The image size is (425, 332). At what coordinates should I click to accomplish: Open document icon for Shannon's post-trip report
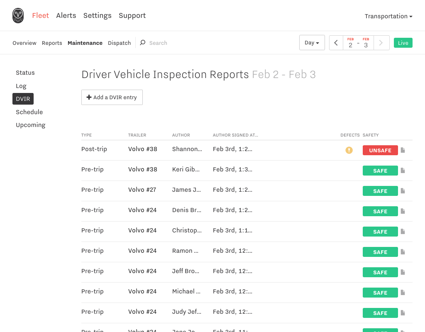point(403,150)
